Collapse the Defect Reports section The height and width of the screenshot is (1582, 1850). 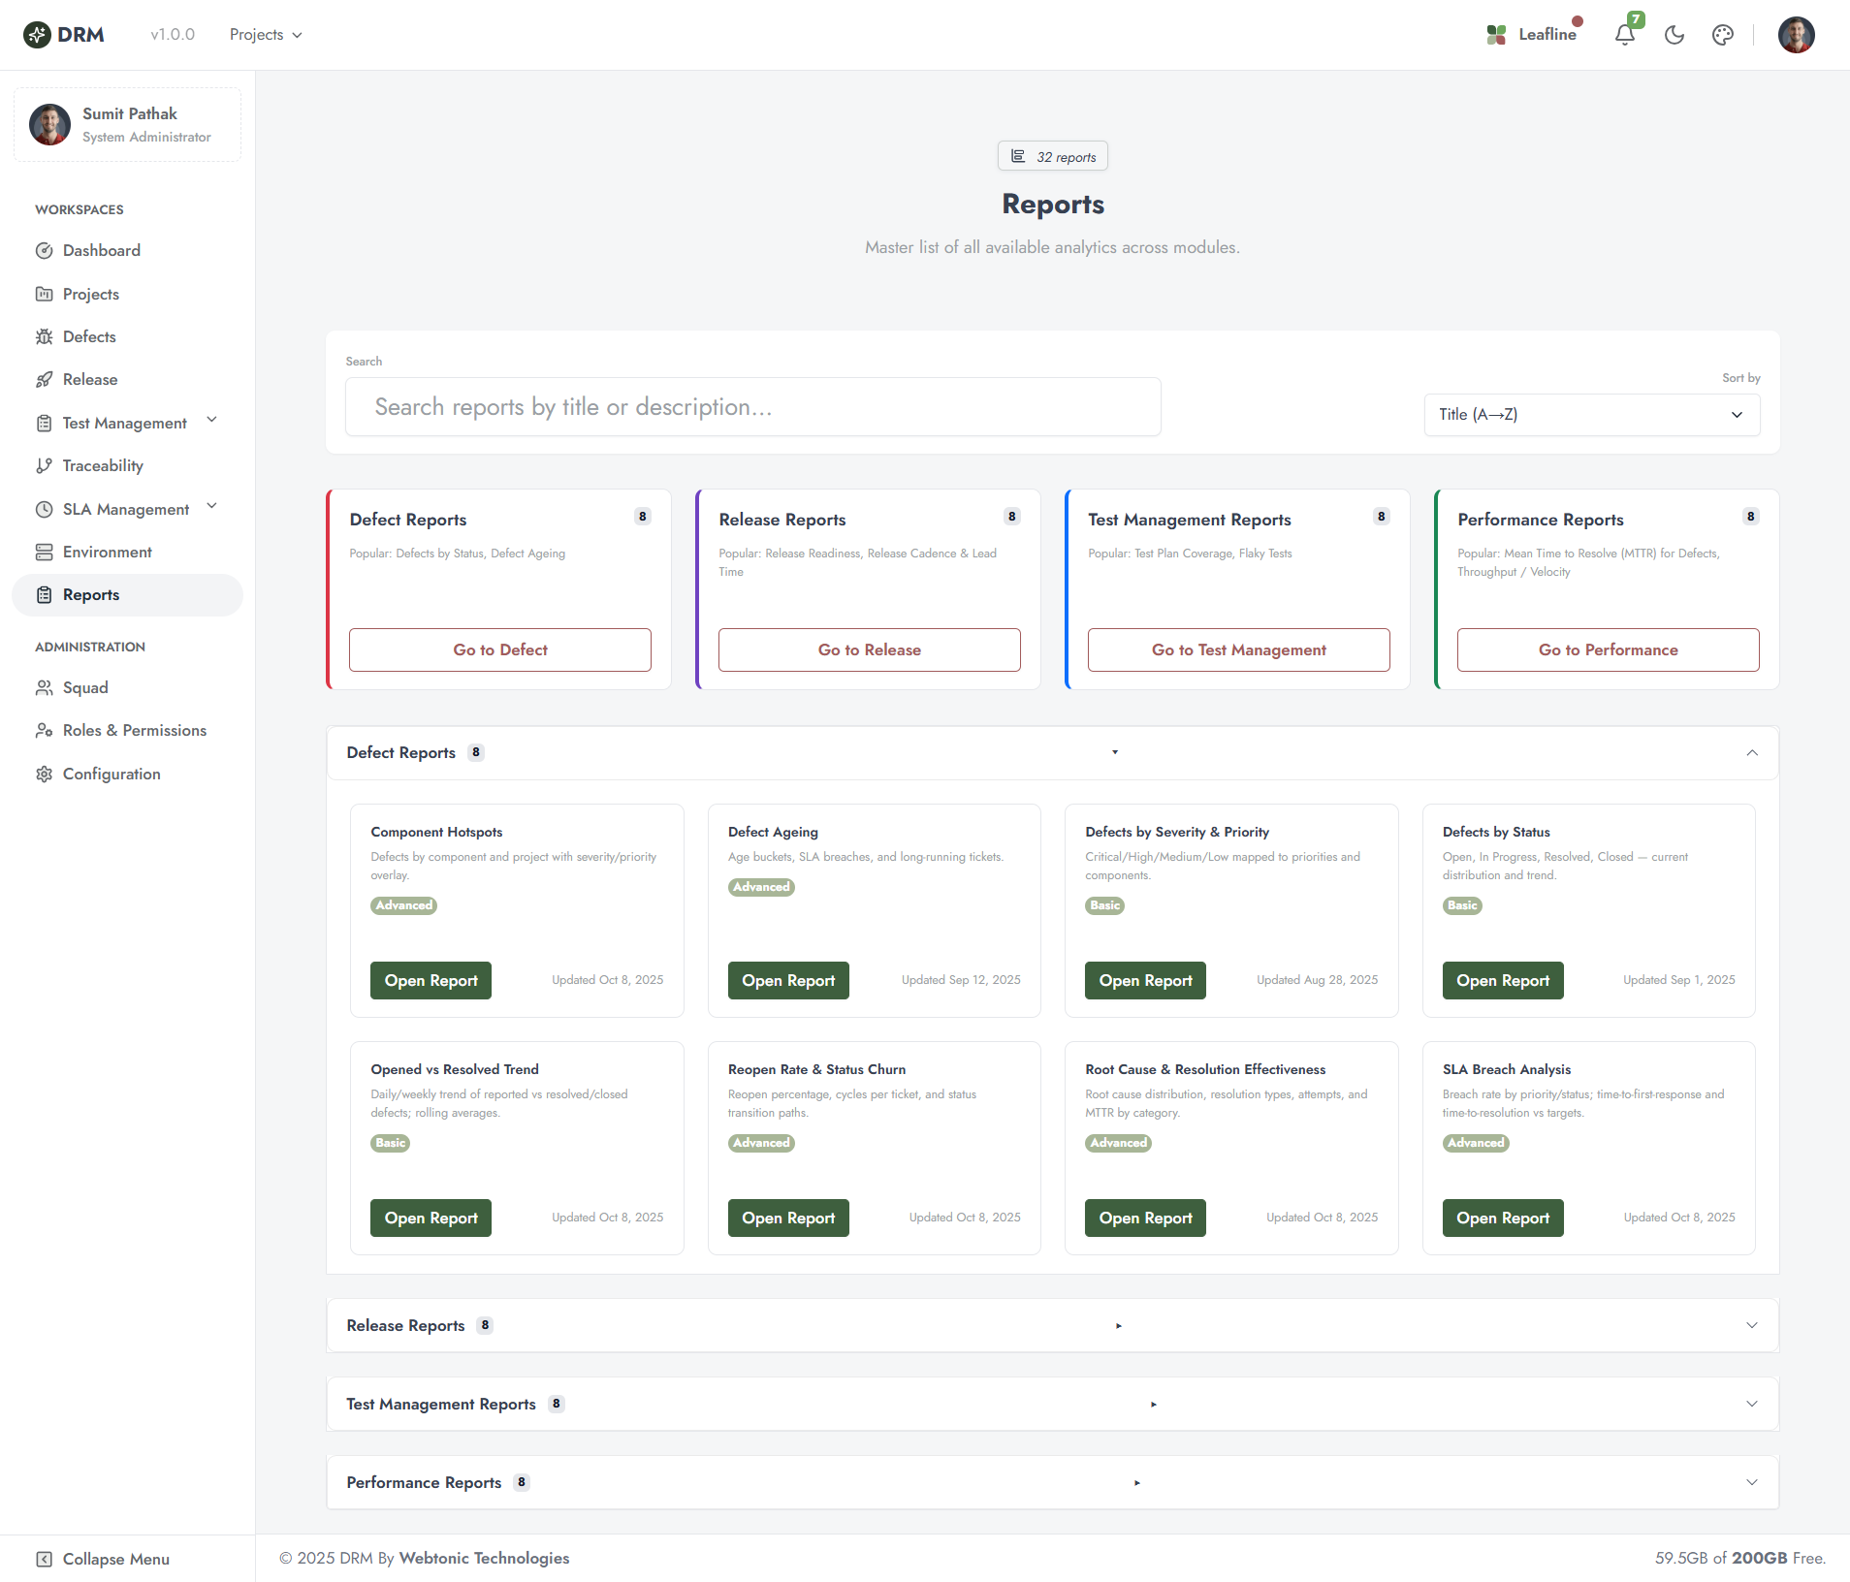[1751, 752]
